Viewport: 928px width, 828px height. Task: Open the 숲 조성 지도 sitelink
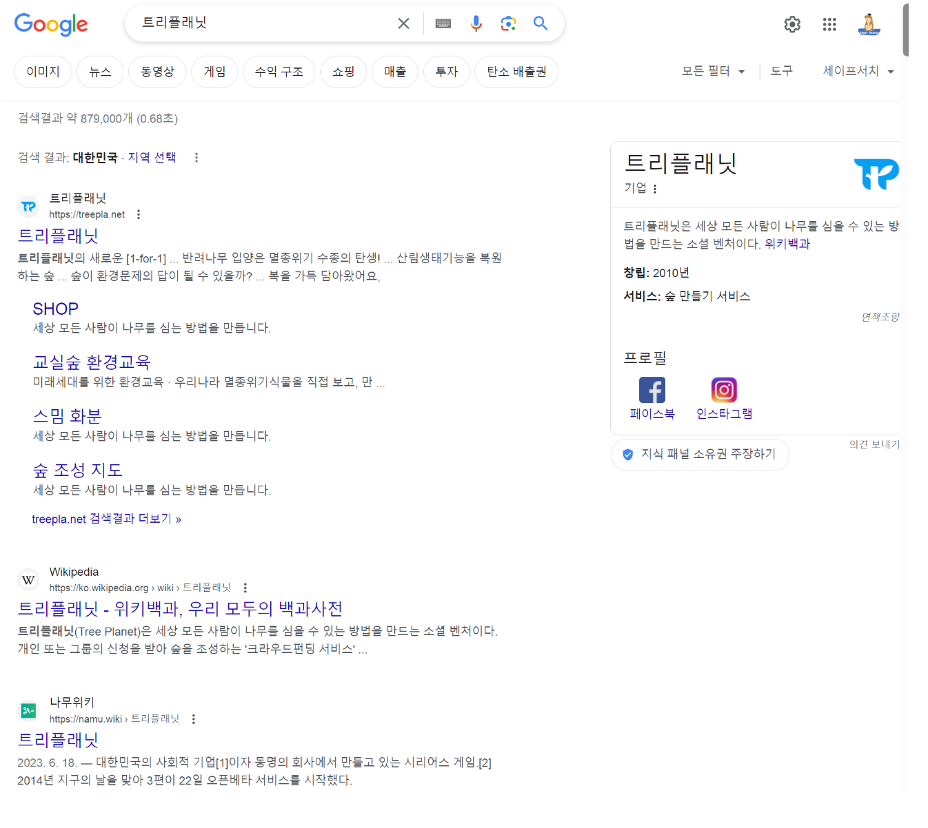(x=78, y=470)
